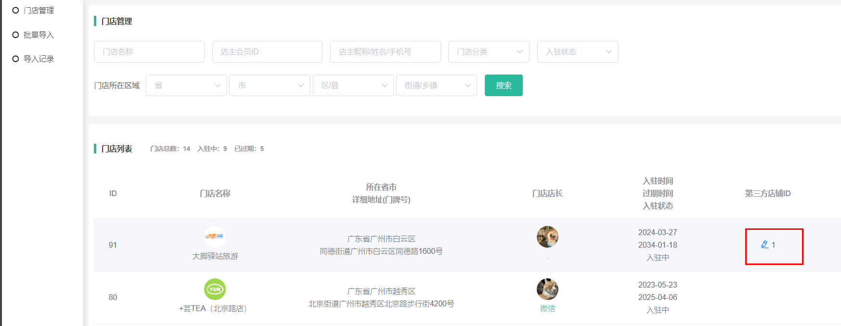Focus the 门店名称 search field
This screenshot has width=841, height=326.
149,51
